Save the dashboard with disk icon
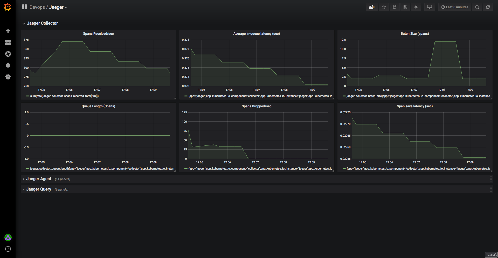Image resolution: width=498 pixels, height=258 pixels. [x=405, y=7]
